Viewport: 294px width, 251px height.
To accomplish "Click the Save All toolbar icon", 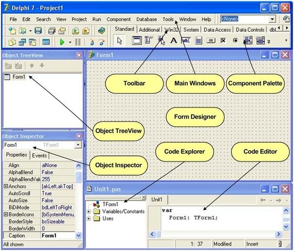I will tap(51, 31).
